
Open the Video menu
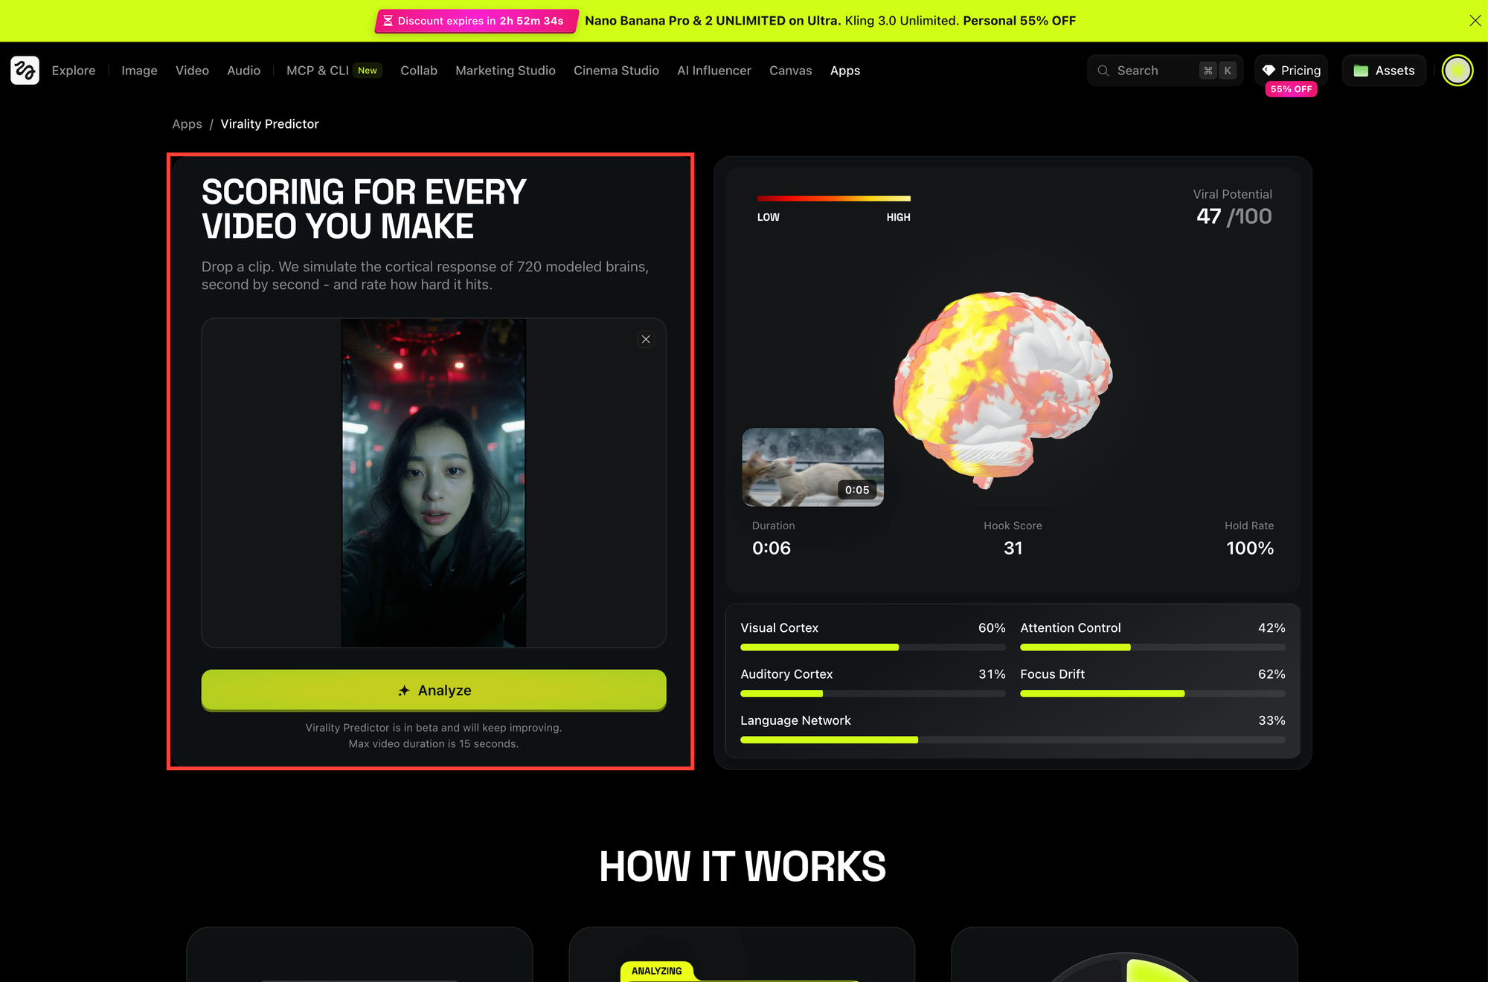click(x=192, y=71)
